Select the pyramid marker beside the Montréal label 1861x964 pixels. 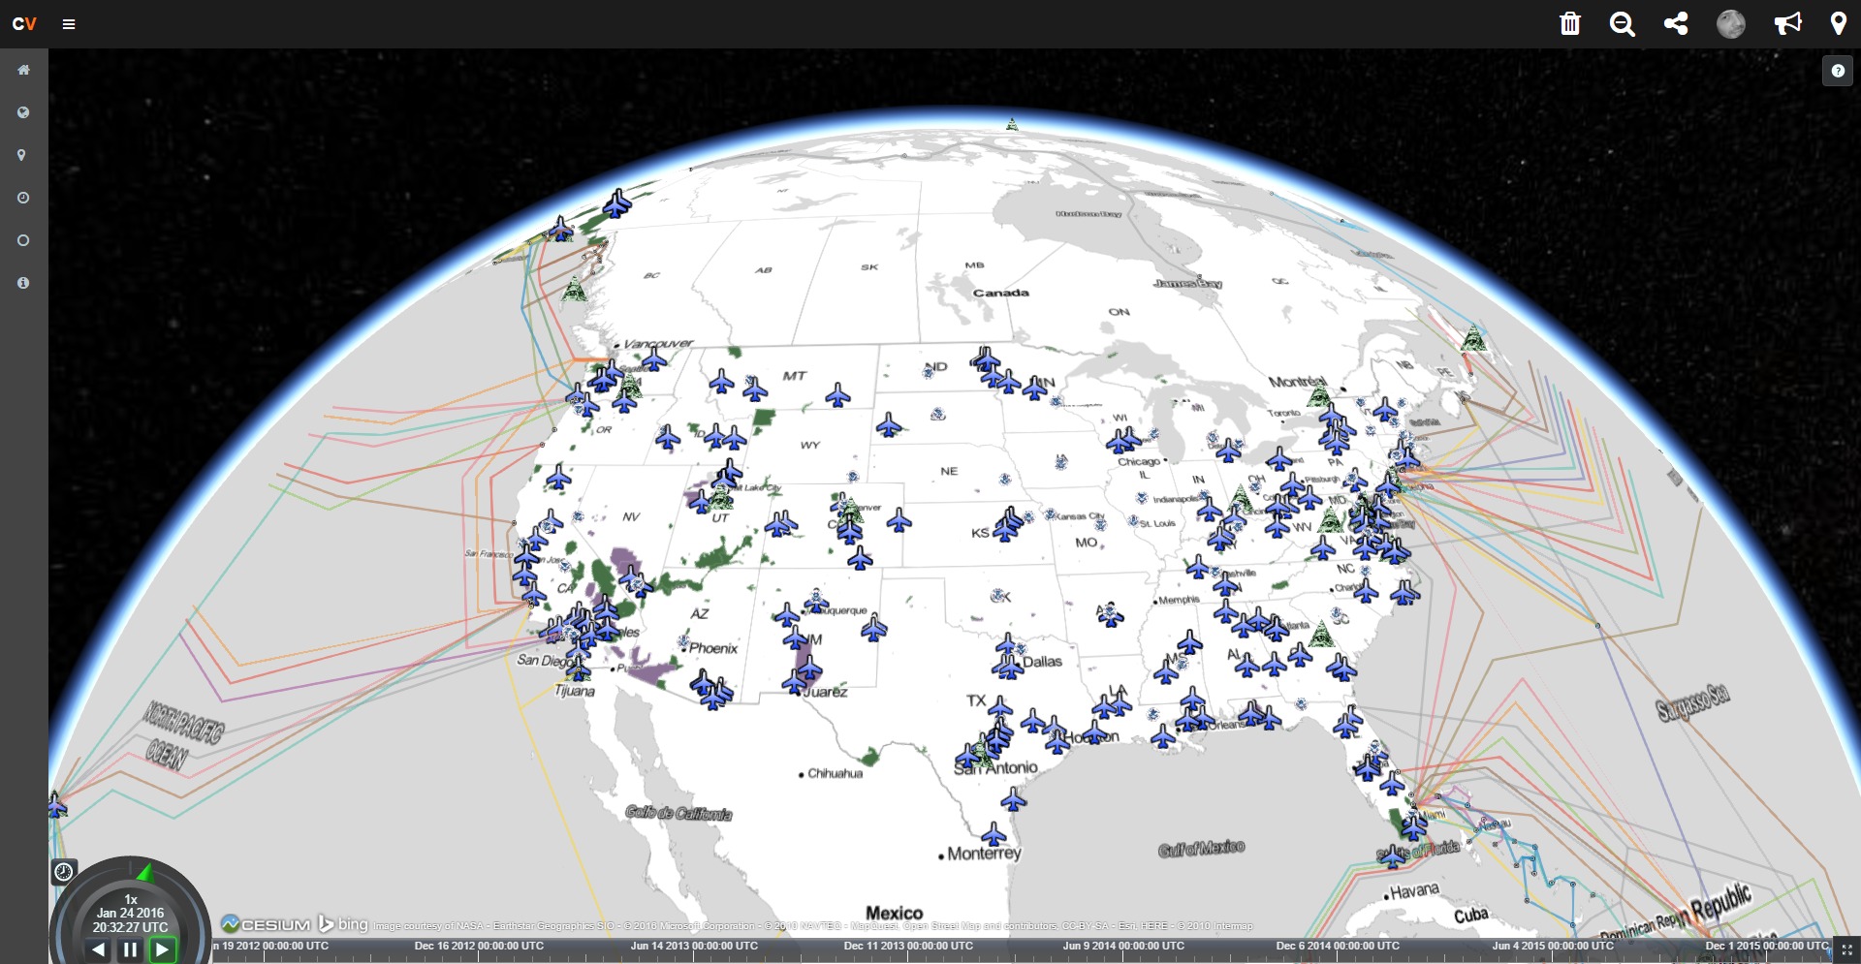pos(1318,394)
